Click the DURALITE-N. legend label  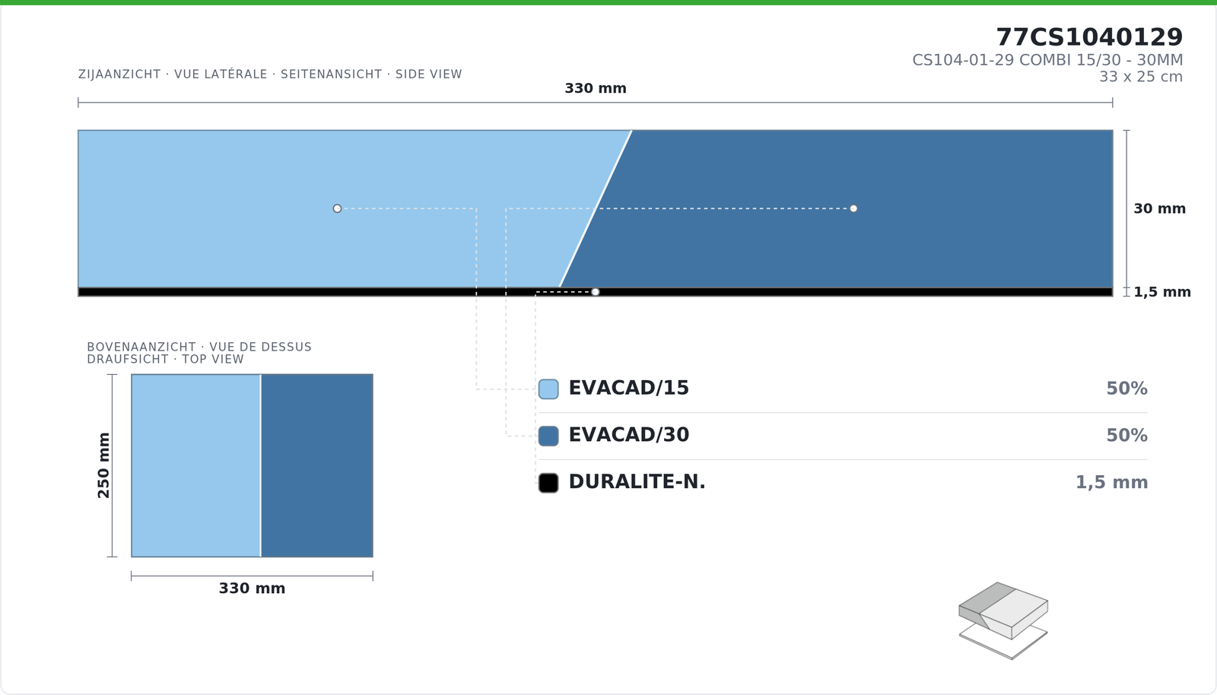[637, 482]
